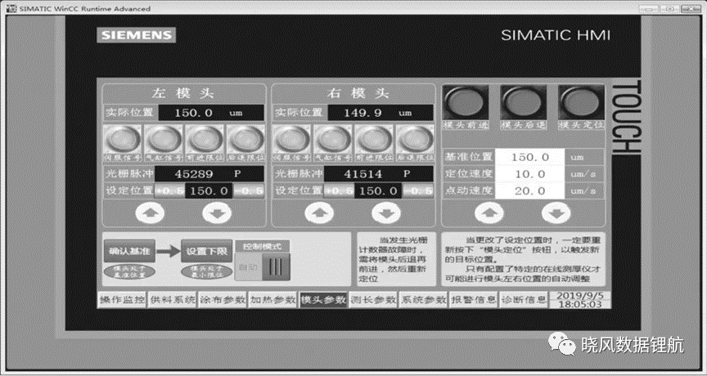Switch to 加热参数 tab
The image size is (707, 376).
point(272,300)
